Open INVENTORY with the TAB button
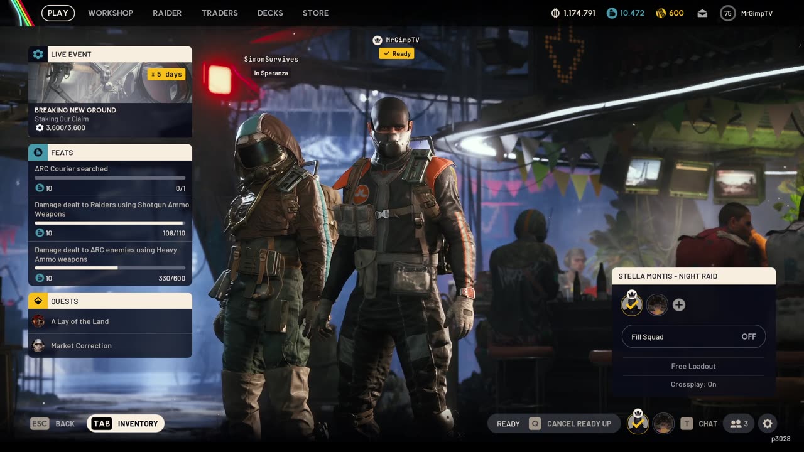 click(x=126, y=424)
